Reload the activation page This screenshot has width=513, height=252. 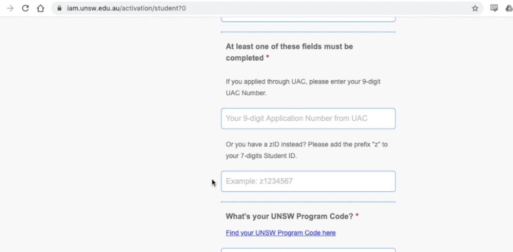pyautogui.click(x=25, y=8)
